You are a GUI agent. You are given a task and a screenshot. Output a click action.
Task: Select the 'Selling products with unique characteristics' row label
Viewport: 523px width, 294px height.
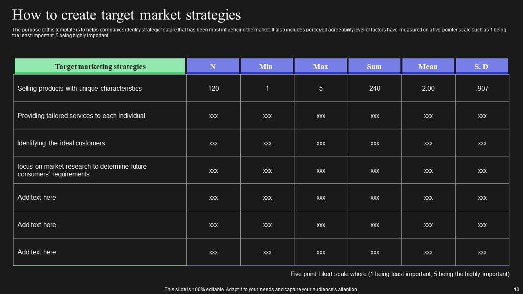80,88
